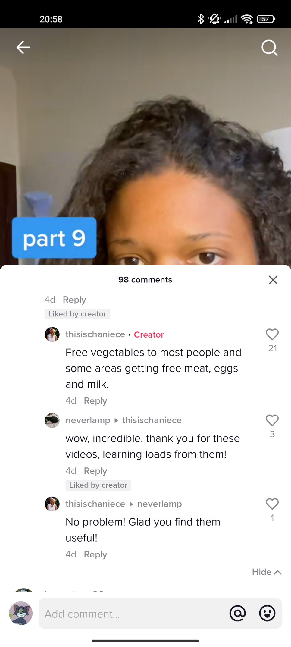This screenshot has width=291, height=647.
Task: Open search with magnifier icon
Action: [269, 48]
